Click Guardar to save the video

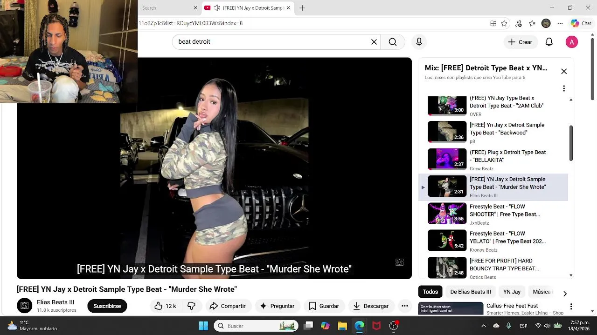(324, 306)
